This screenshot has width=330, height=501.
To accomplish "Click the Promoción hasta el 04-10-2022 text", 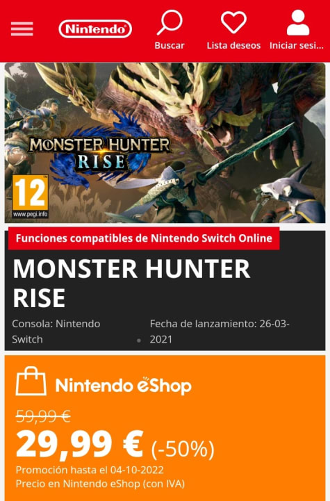I will coord(90,470).
